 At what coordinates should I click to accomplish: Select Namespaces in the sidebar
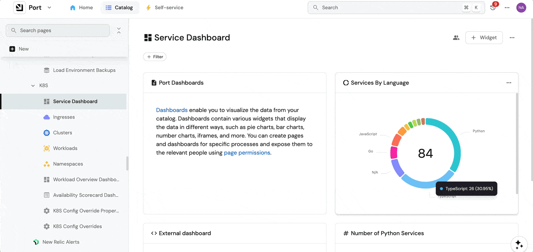(68, 164)
